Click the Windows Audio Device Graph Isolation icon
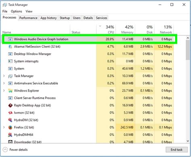191x157 pixels. (x=10, y=39)
